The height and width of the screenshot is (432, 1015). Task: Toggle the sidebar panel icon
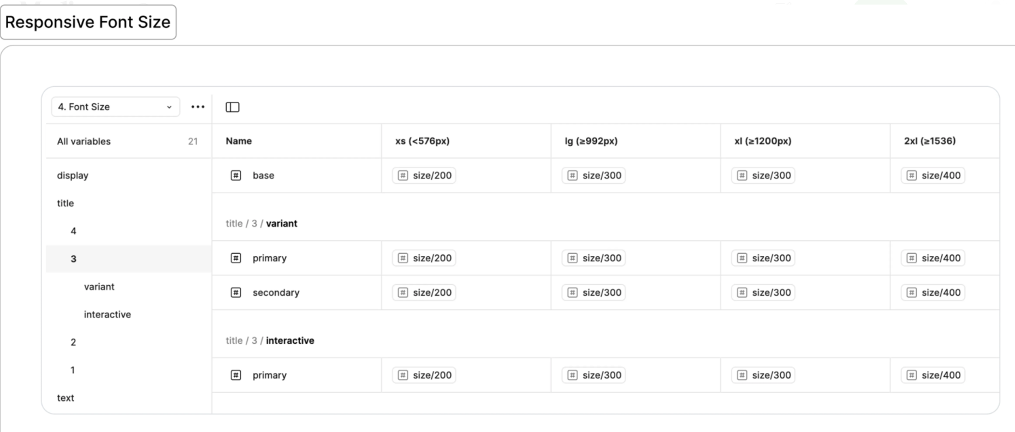pyautogui.click(x=233, y=107)
